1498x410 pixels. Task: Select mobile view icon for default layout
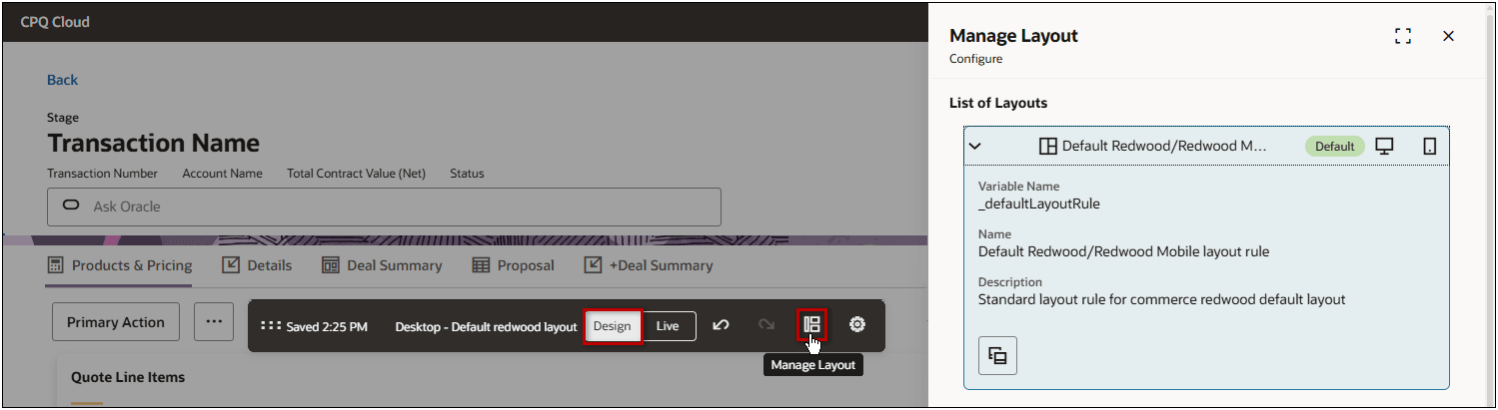click(x=1429, y=146)
